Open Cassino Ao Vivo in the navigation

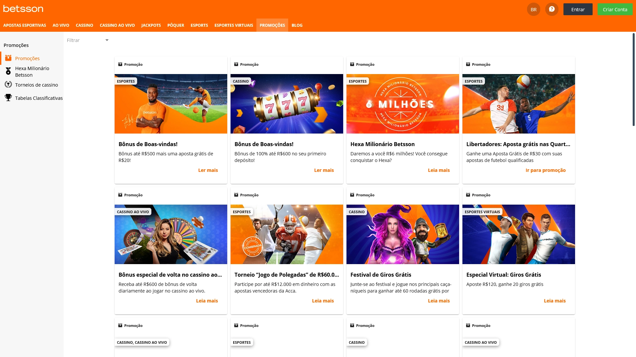[x=117, y=25]
